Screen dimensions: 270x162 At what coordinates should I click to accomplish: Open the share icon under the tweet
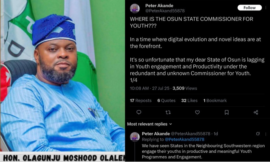(x=256, y=112)
